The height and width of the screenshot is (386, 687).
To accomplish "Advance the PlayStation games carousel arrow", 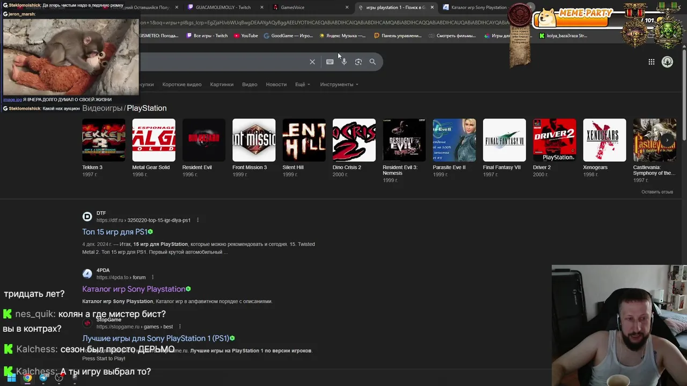I will (667, 140).
